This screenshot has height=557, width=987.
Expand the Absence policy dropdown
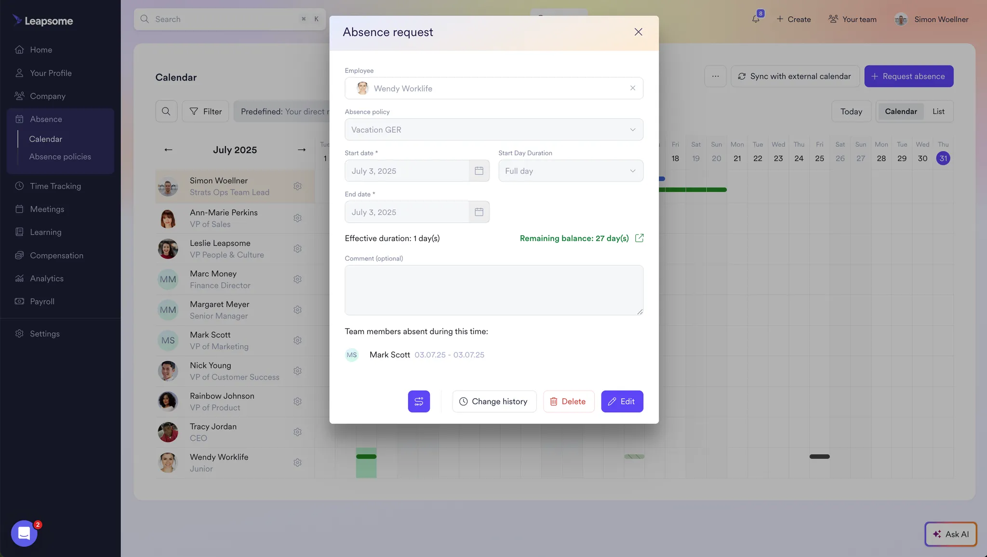[x=493, y=130]
